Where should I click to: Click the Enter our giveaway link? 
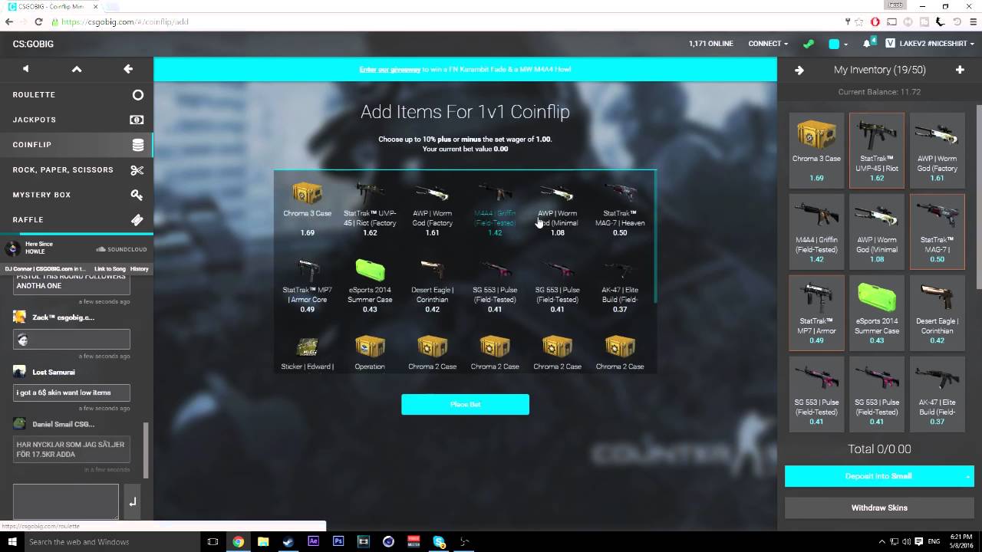tap(390, 70)
